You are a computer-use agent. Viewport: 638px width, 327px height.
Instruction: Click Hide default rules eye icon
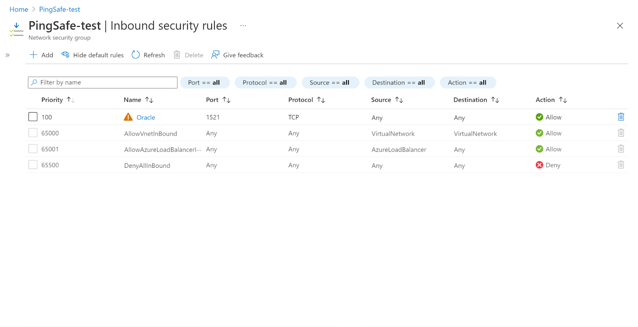pos(65,55)
